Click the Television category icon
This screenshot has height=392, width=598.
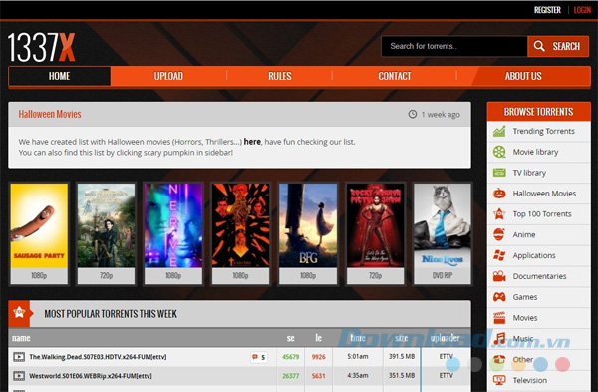[x=499, y=380]
